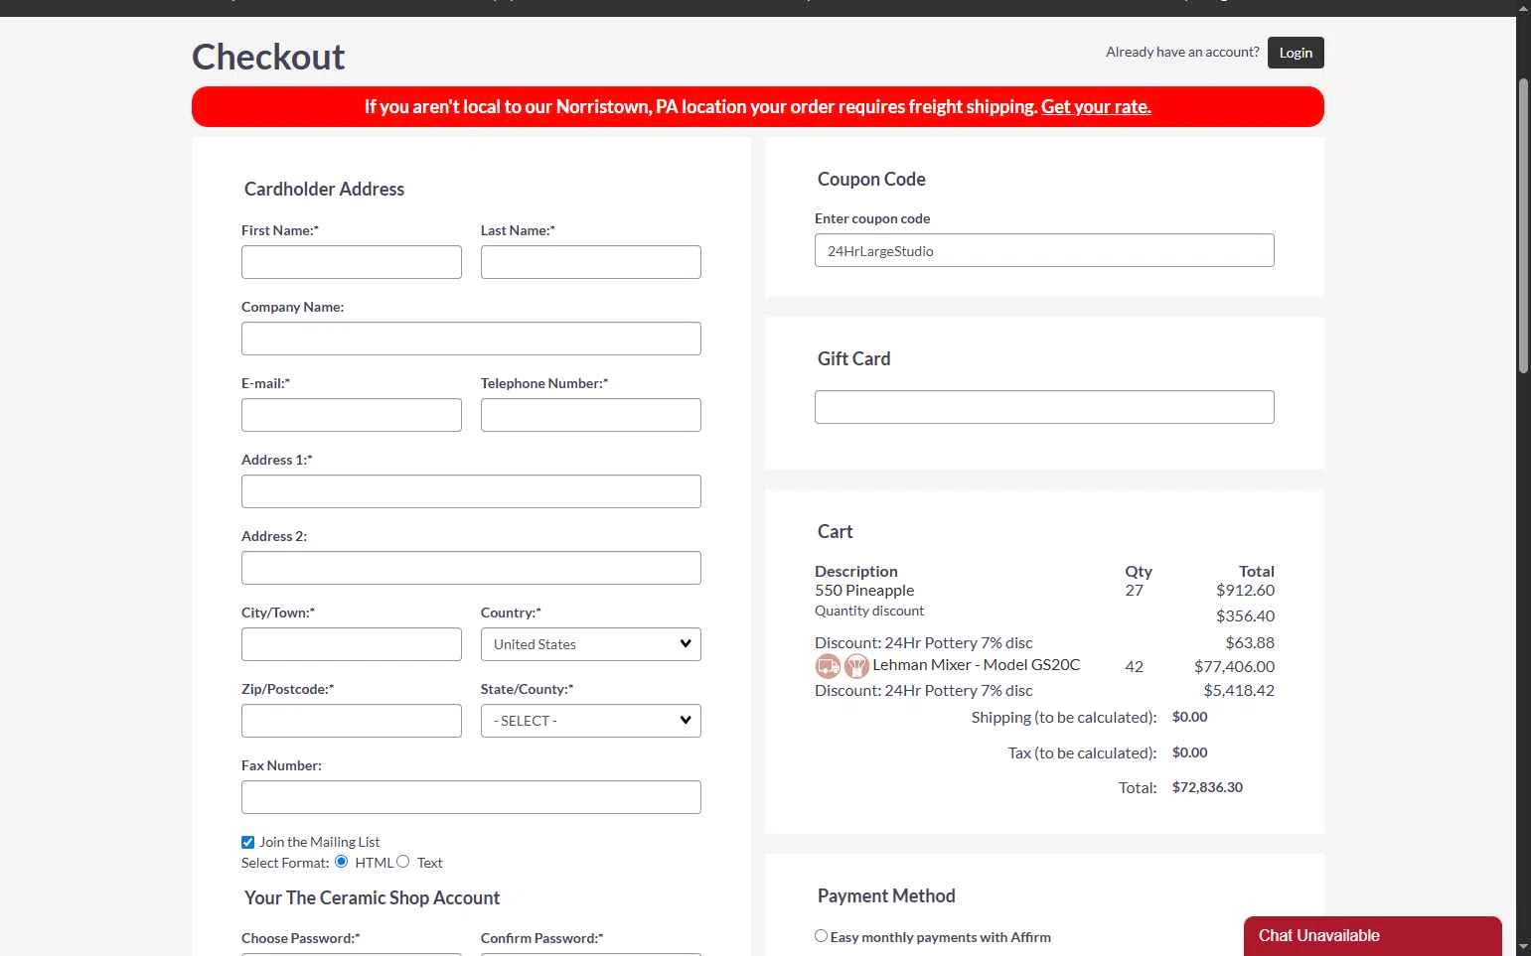Open the State/County select dropdown

pos(590,721)
